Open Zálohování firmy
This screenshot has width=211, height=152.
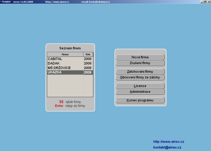140,72
